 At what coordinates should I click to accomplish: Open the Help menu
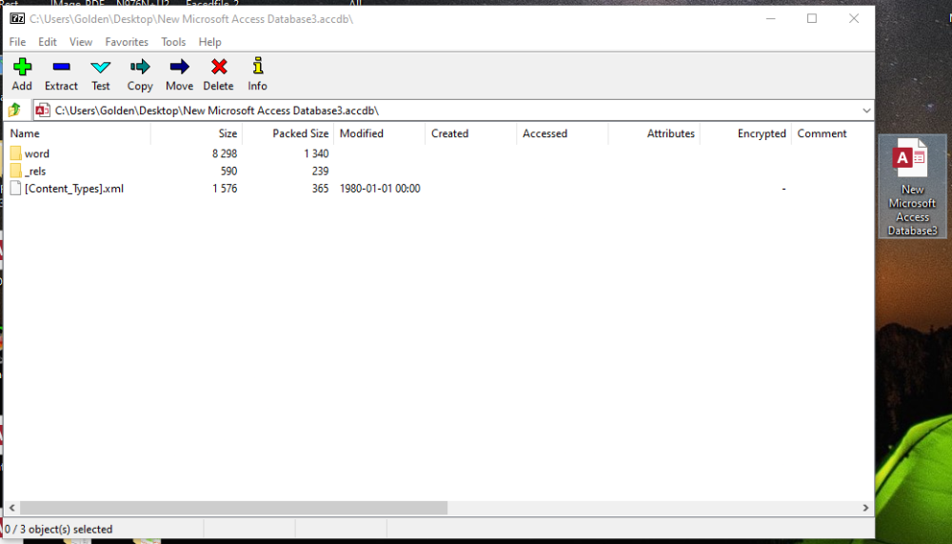209,42
